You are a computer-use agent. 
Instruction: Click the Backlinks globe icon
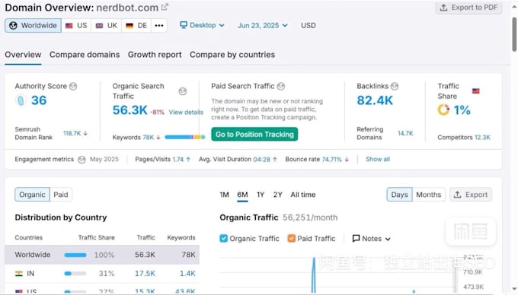(395, 87)
